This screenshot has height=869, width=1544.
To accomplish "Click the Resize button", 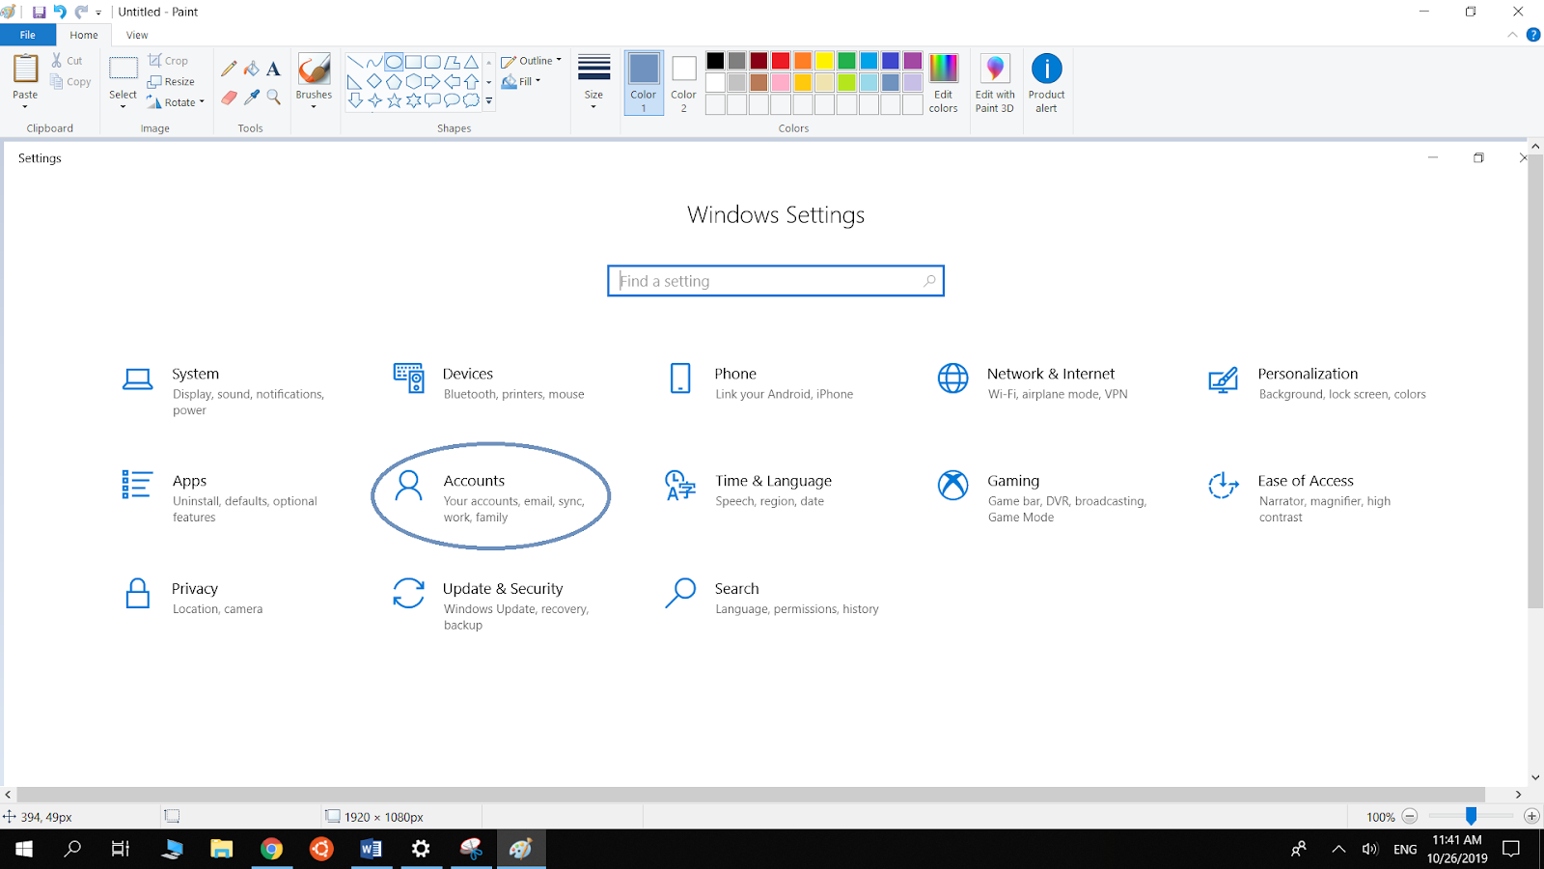I will point(171,82).
